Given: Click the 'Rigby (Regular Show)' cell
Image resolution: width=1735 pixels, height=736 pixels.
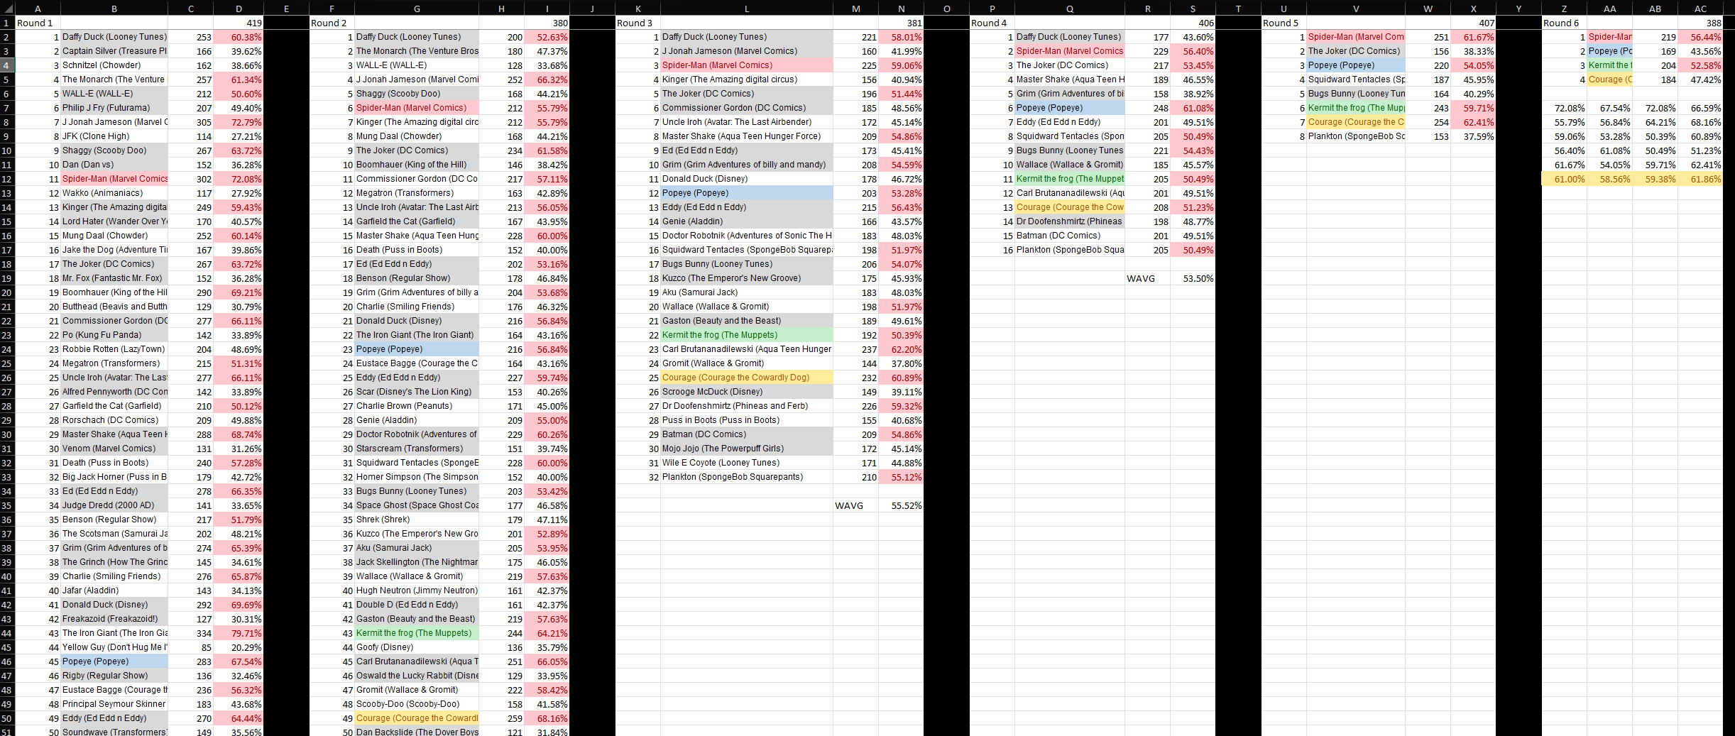Looking at the screenshot, I should click(x=114, y=676).
